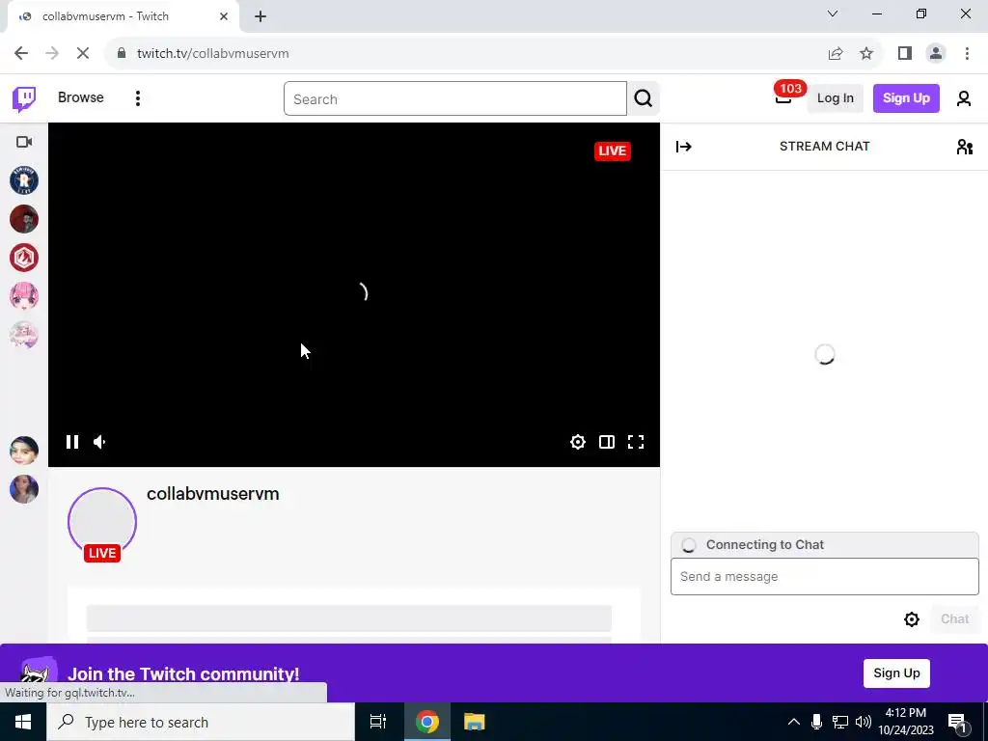
Task: Open Task View on the taskbar
Action: point(378,722)
